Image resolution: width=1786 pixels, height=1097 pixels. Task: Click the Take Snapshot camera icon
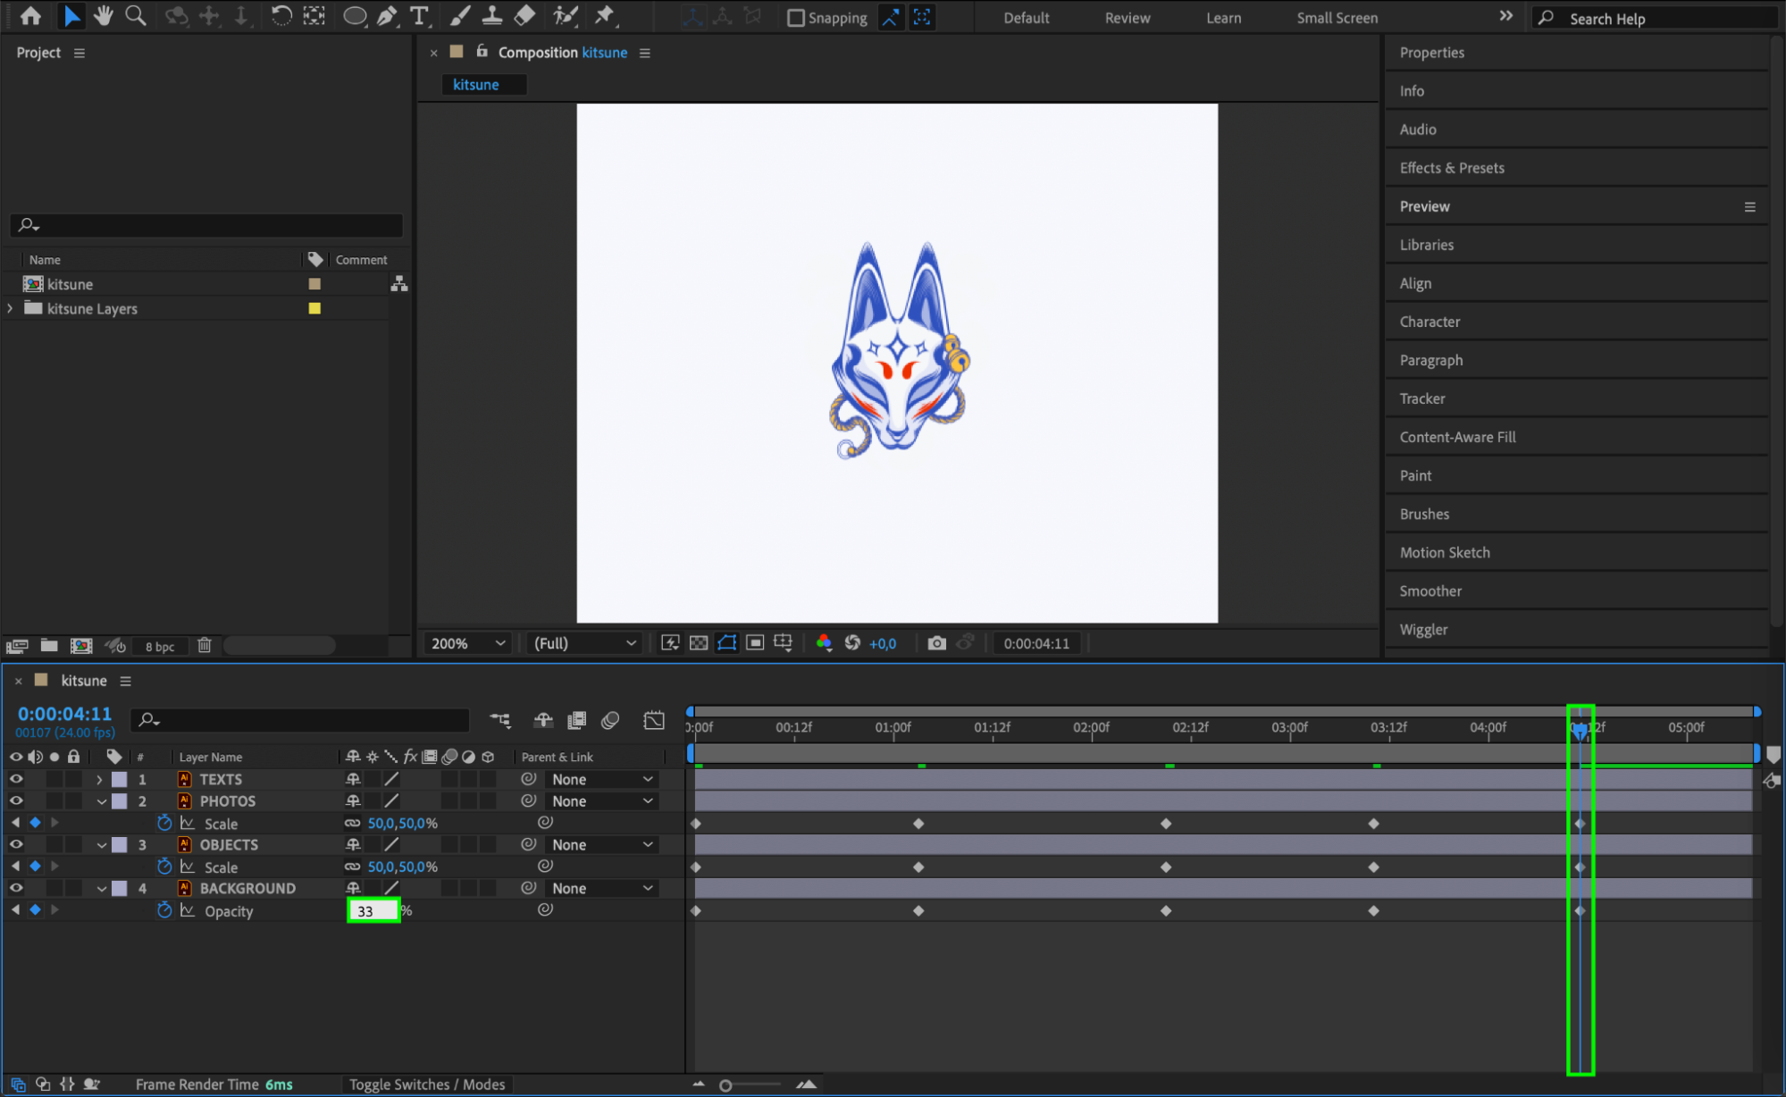pyautogui.click(x=936, y=643)
